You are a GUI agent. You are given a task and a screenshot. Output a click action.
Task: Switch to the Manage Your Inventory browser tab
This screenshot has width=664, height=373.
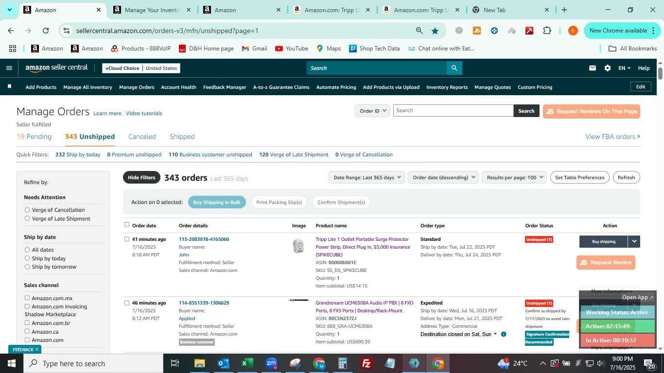tap(152, 10)
